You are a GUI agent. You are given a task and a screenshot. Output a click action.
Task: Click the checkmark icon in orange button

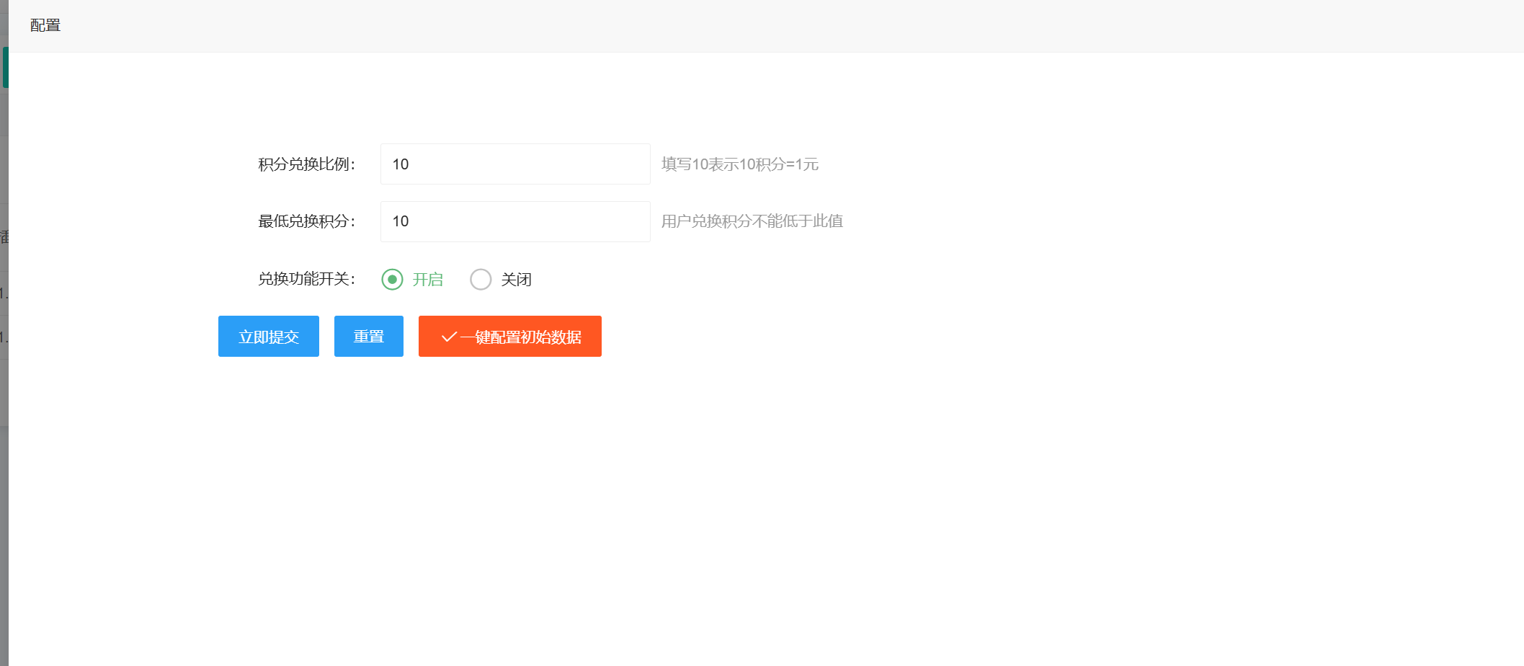pyautogui.click(x=448, y=337)
